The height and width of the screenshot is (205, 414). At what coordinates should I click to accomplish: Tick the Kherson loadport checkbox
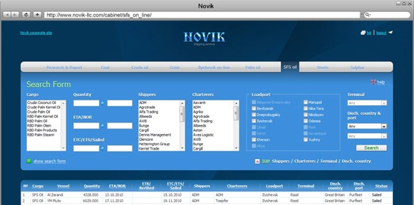(254, 140)
